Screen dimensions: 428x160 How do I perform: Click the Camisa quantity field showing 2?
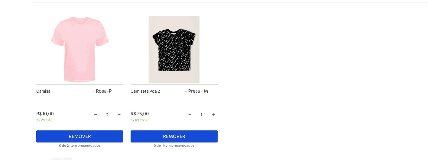107,115
